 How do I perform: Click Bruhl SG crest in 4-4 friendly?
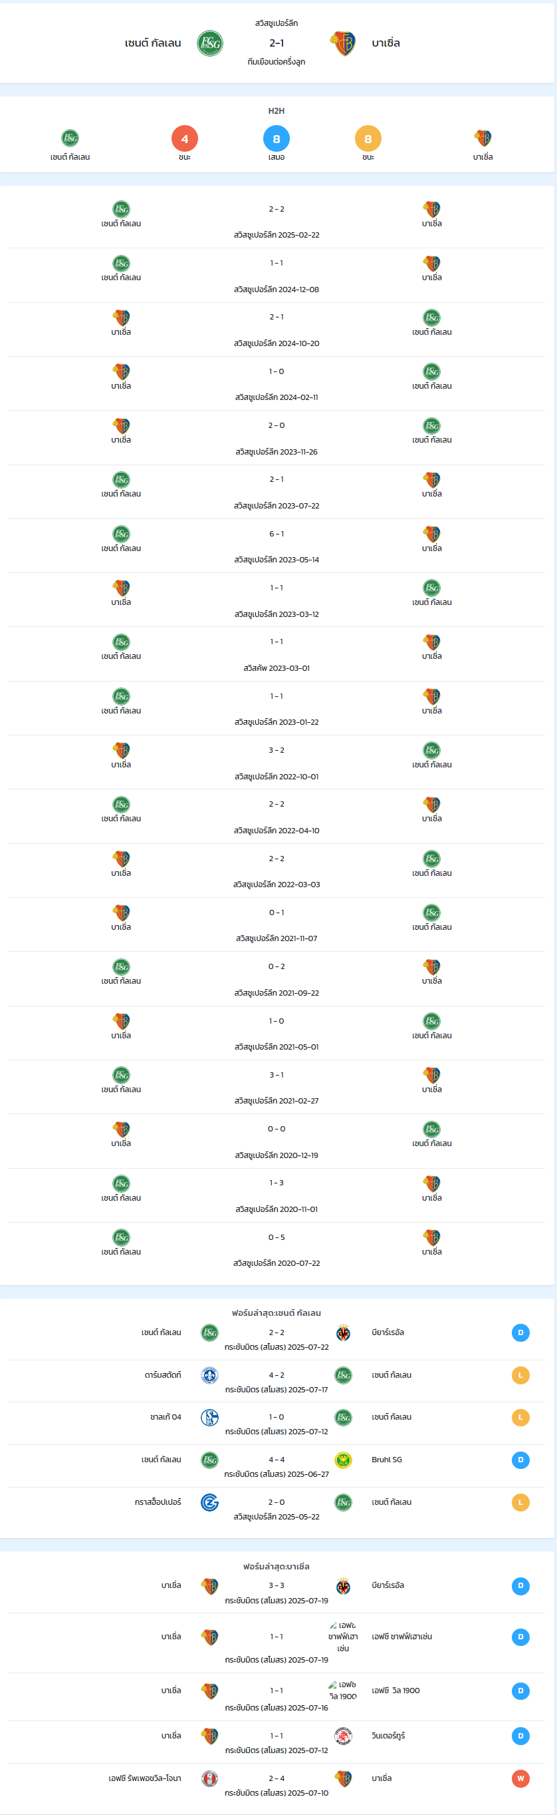(x=343, y=1460)
